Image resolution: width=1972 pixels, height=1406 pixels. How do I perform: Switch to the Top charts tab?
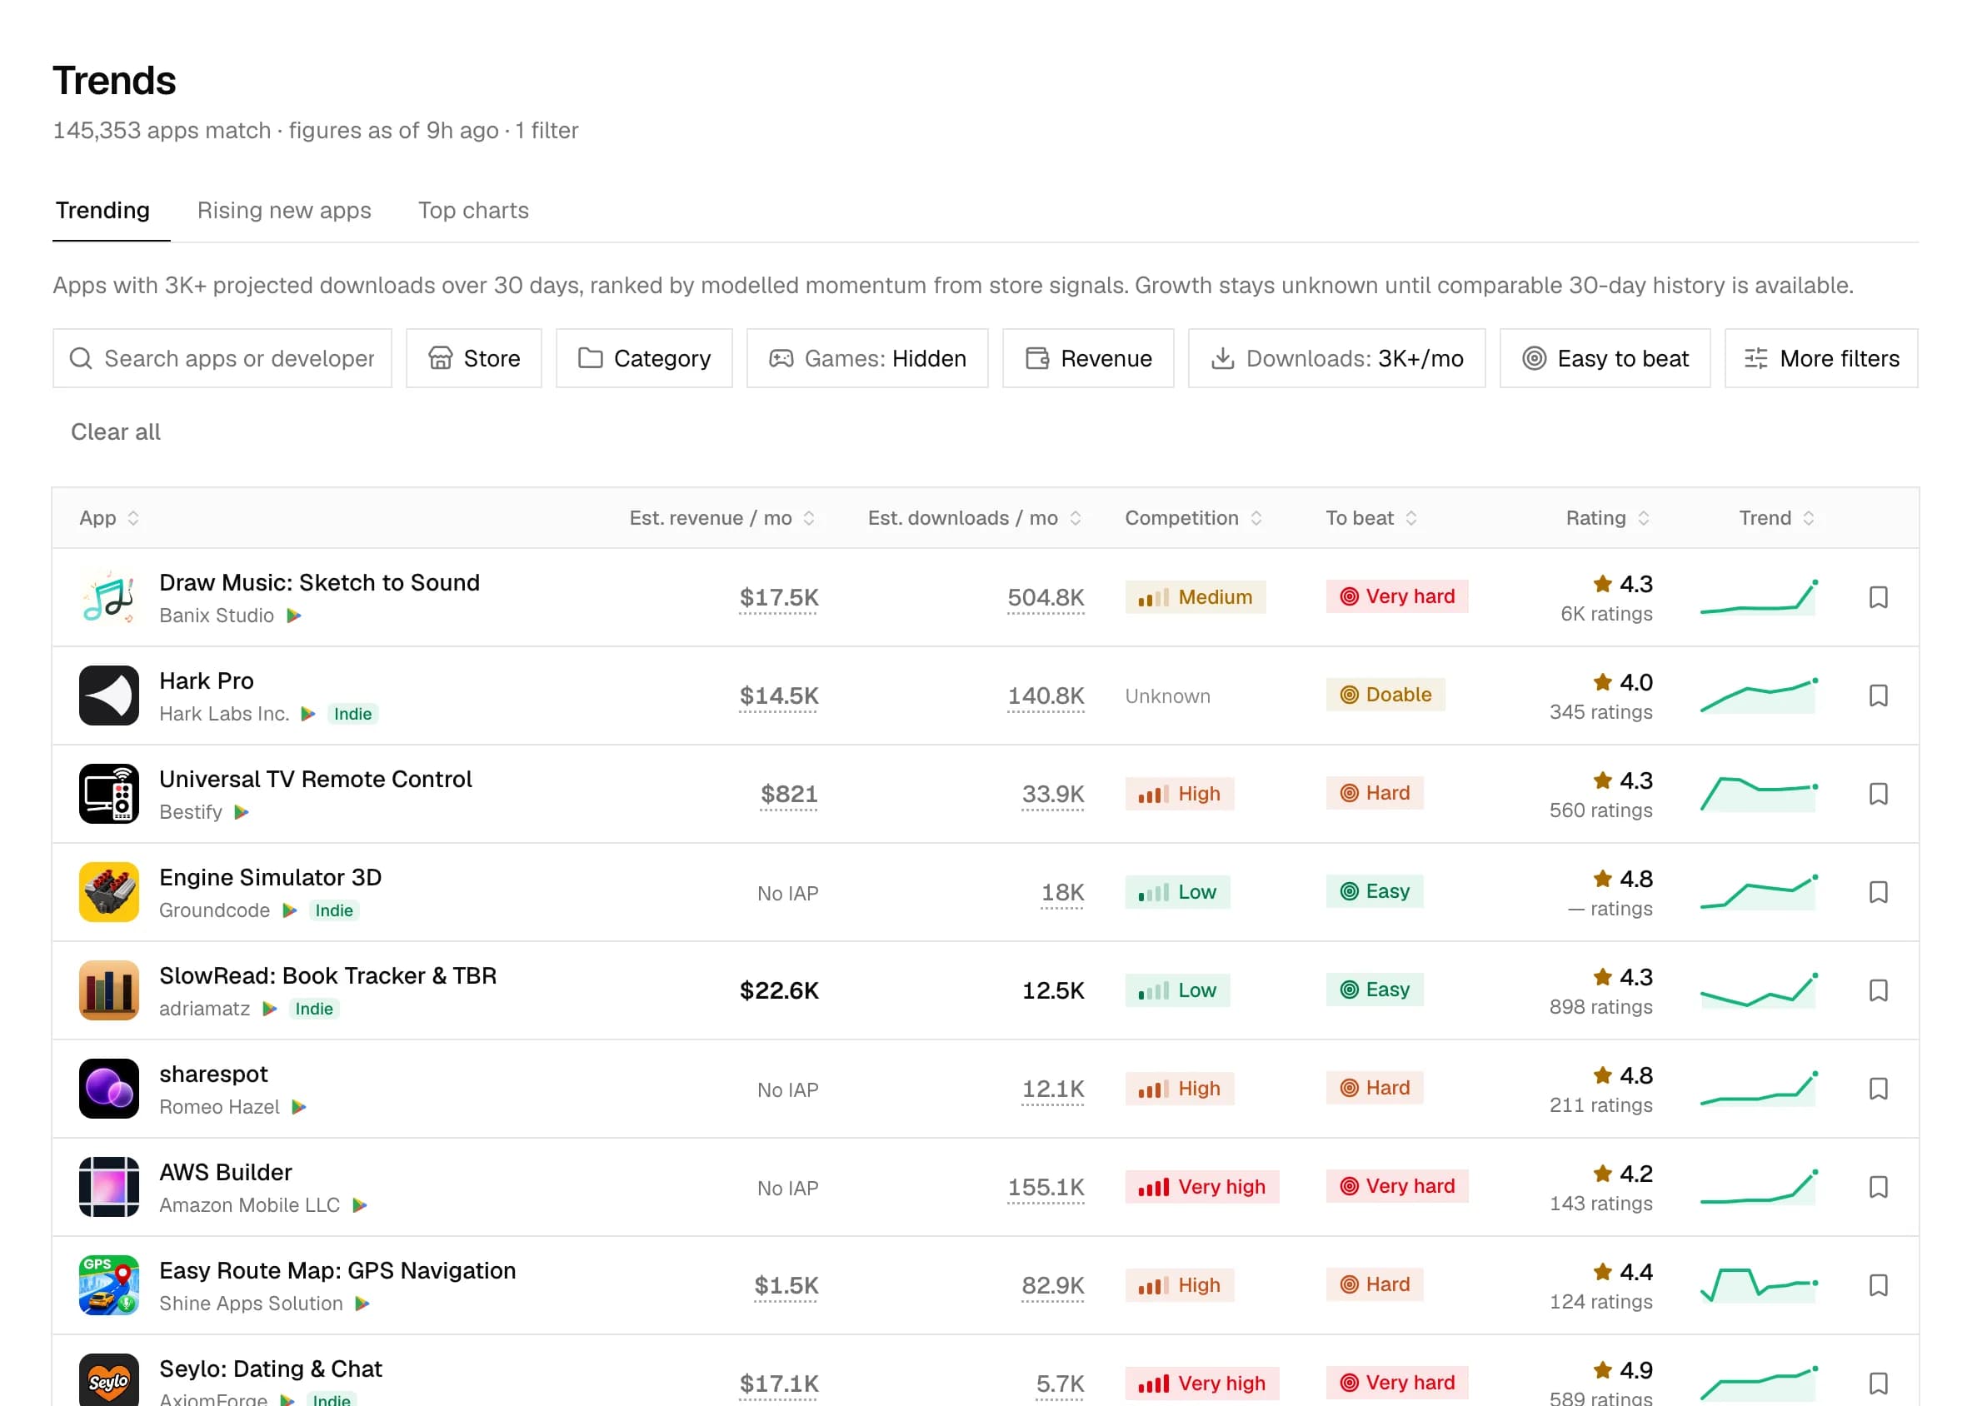point(474,211)
